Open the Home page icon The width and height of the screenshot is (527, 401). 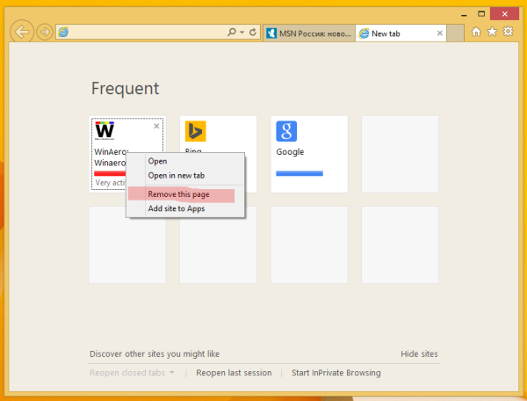(476, 32)
